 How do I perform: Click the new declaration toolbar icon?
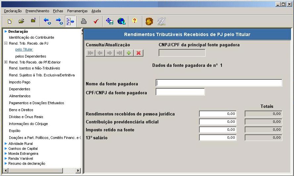[10, 21]
